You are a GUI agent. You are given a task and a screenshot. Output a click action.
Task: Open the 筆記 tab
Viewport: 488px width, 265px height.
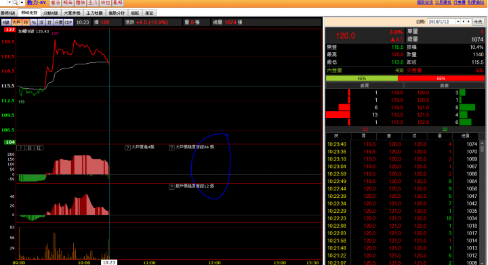click(149, 13)
